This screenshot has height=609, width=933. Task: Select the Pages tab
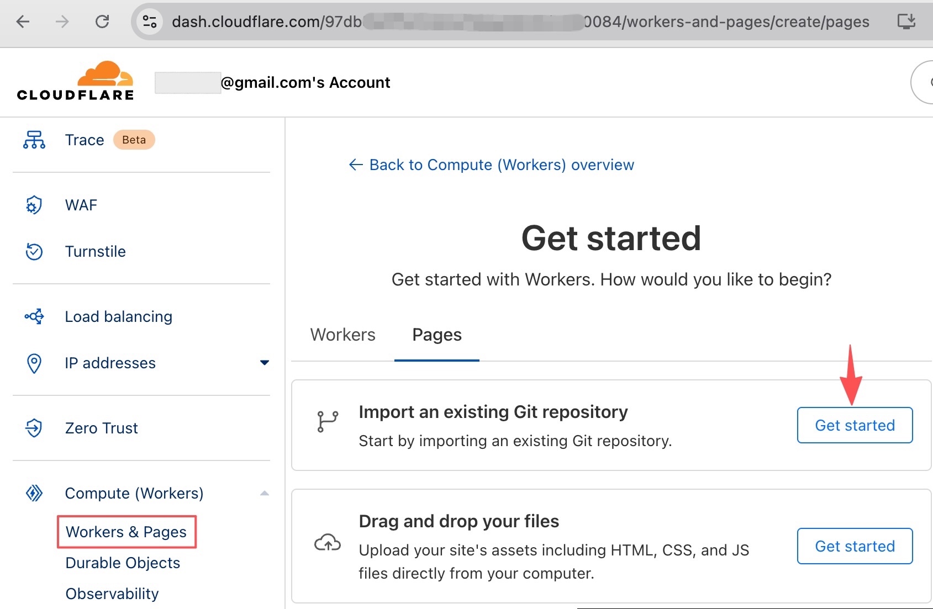pos(436,335)
